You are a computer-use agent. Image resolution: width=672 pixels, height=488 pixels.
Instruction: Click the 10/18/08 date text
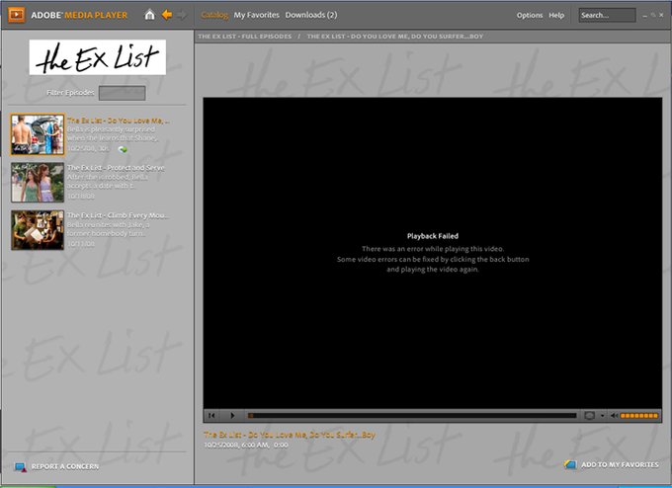[81, 197]
